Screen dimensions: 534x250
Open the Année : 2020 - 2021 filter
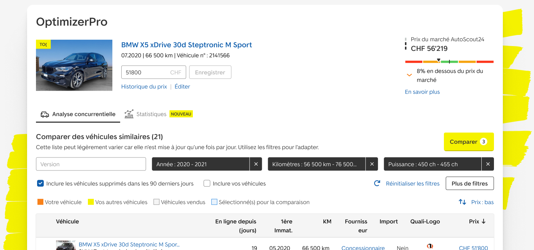(201, 164)
